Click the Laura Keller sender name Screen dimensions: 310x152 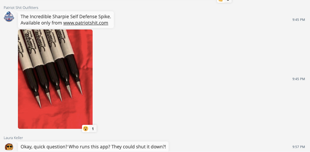(13, 138)
